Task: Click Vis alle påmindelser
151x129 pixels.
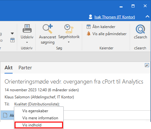Action: click(106, 34)
